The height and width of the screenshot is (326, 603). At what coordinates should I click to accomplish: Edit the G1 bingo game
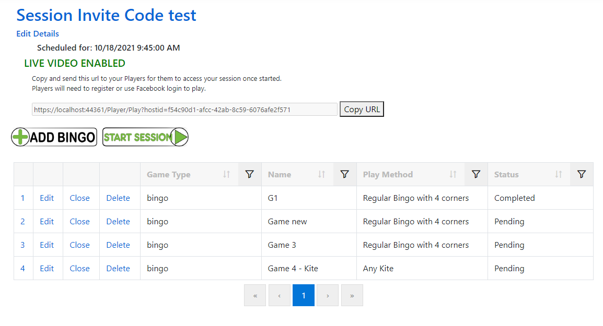point(47,198)
